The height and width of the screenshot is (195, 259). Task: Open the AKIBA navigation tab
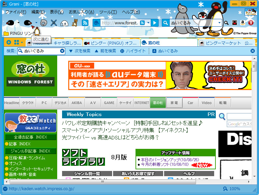[x=77, y=103]
